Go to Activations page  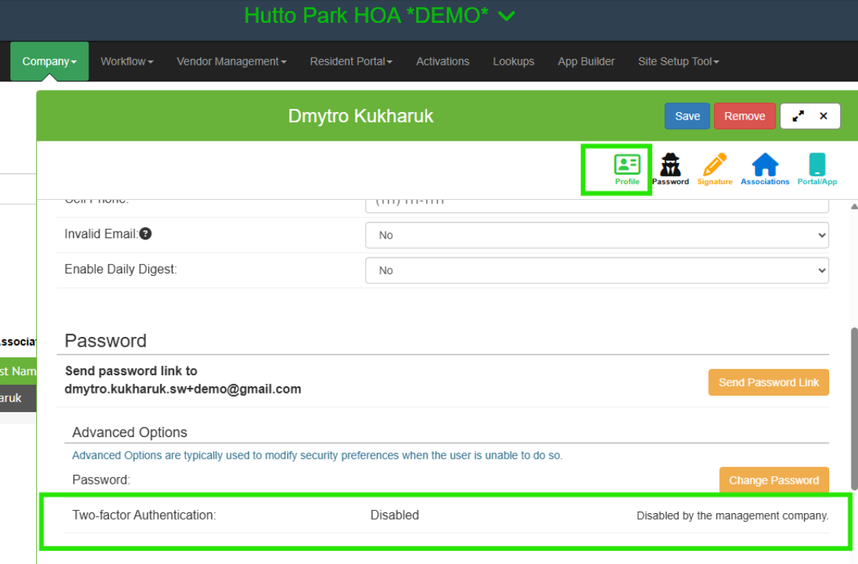click(x=443, y=61)
